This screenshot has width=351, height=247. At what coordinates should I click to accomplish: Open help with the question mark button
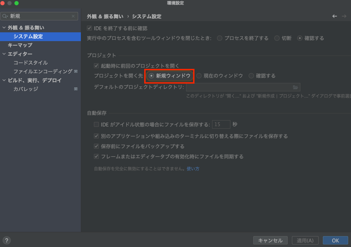tap(7, 240)
